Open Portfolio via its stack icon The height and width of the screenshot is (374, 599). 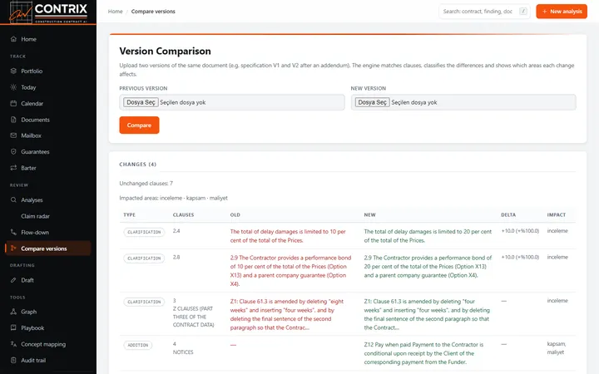pos(13,71)
